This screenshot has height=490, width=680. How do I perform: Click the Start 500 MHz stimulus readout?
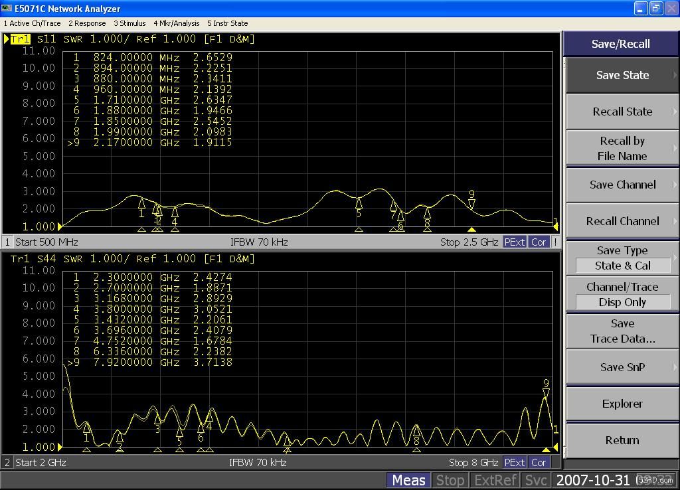[47, 242]
